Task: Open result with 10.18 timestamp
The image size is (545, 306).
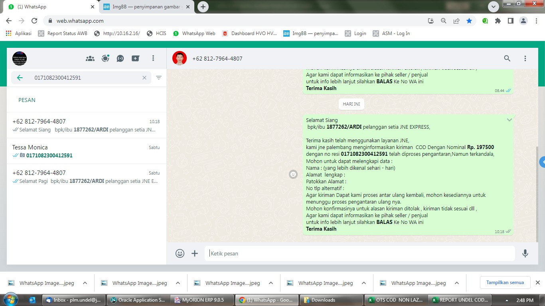Action: coord(87,125)
